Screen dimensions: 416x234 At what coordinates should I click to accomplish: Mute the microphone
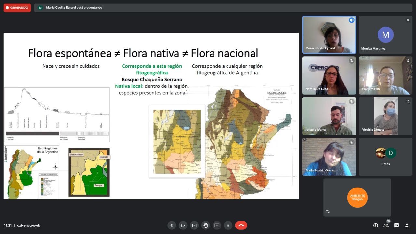click(172, 225)
